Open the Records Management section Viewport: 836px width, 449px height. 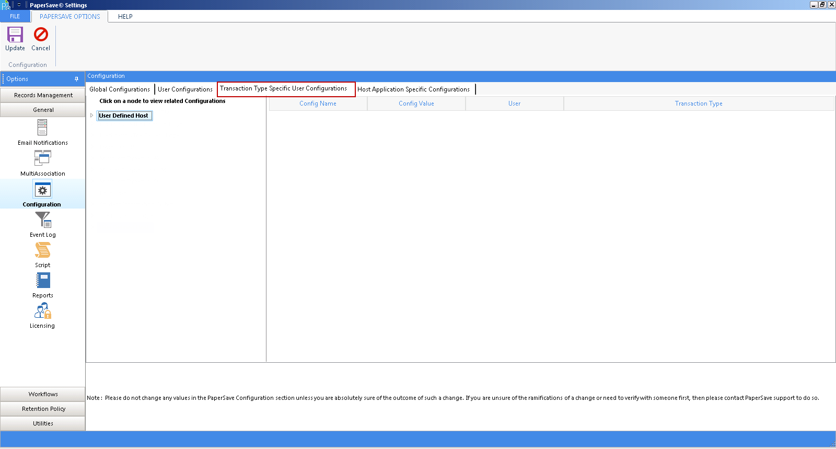[x=43, y=95]
